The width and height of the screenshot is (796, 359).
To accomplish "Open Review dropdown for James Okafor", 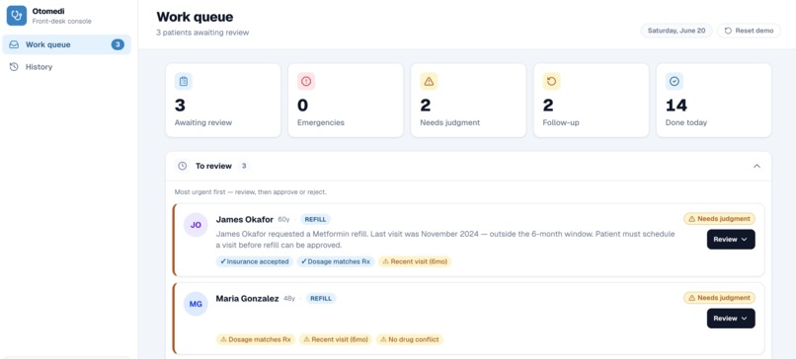I will 731,240.
